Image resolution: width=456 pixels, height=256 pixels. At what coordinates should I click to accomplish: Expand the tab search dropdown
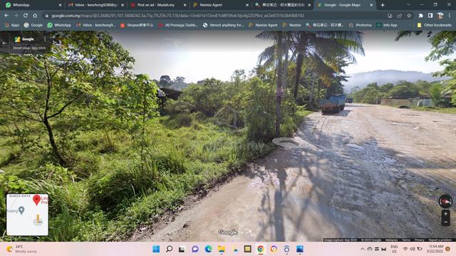(x=408, y=5)
